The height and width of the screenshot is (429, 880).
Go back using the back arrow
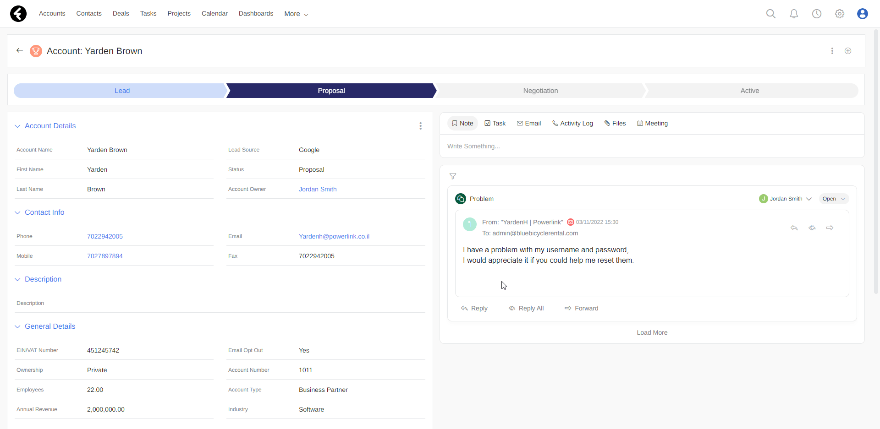click(x=20, y=50)
